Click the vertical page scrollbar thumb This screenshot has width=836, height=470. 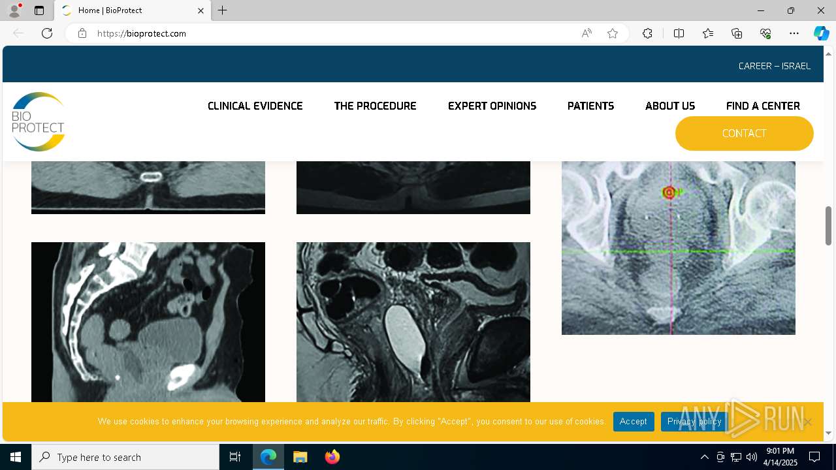click(828, 225)
